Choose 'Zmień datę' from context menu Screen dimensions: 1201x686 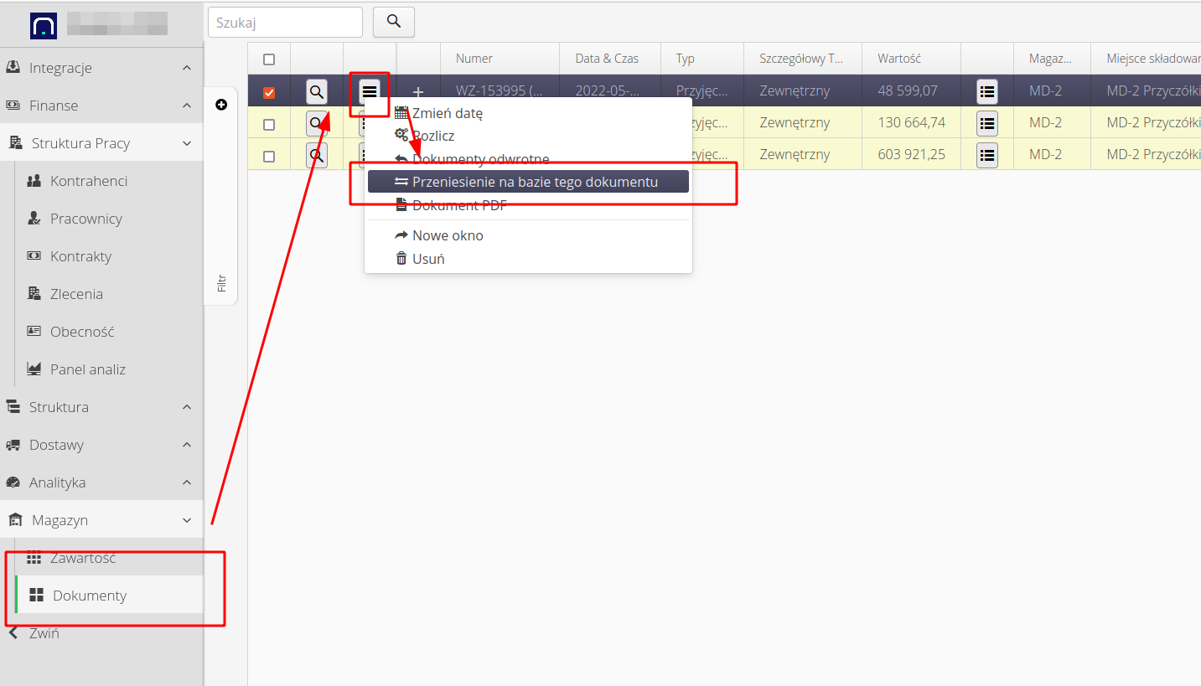(x=447, y=113)
